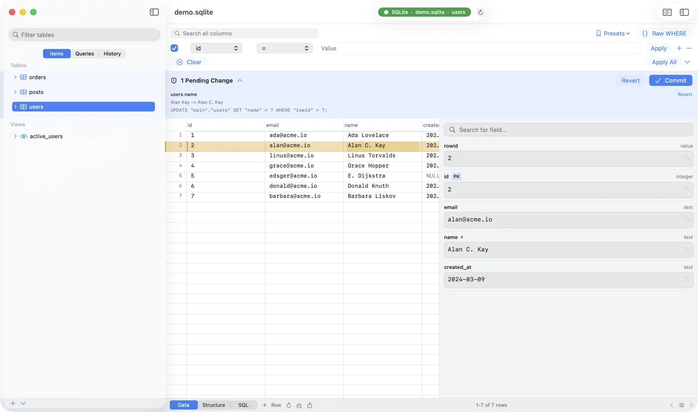Click the pending change shield icon
This screenshot has width=698, height=412.
(174, 81)
